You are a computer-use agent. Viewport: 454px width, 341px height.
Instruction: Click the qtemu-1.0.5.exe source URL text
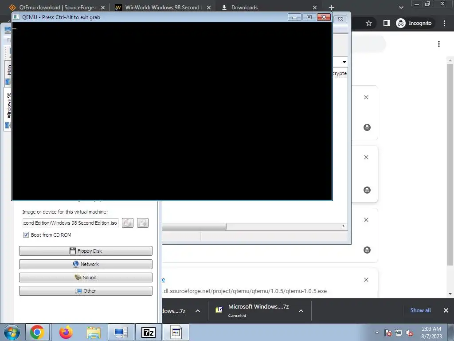tap(244, 291)
